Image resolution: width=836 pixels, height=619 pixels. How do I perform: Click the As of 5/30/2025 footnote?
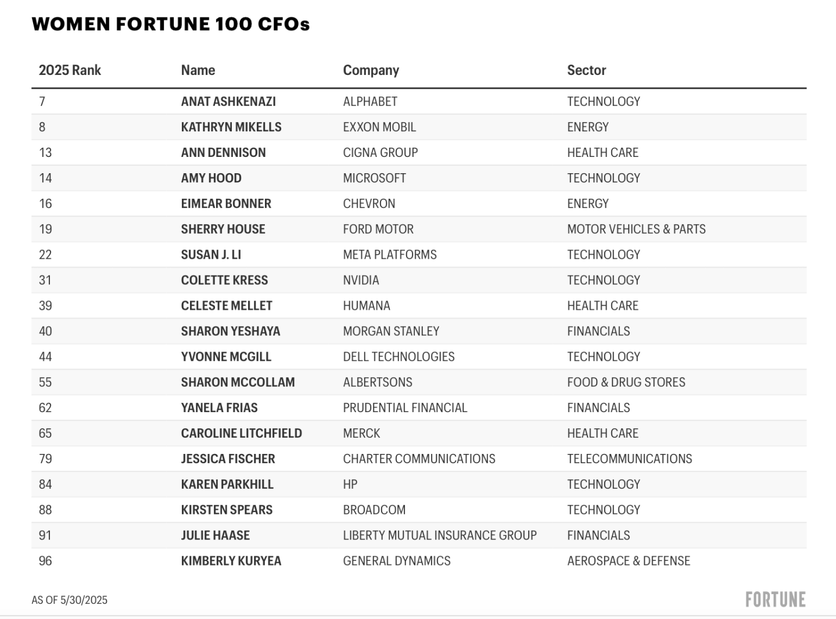pyautogui.click(x=70, y=600)
